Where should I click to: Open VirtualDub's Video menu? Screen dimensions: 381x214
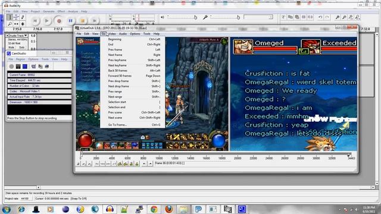(112, 34)
